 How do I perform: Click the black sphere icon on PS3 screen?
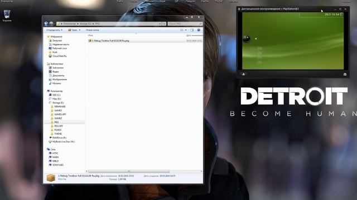(246, 39)
